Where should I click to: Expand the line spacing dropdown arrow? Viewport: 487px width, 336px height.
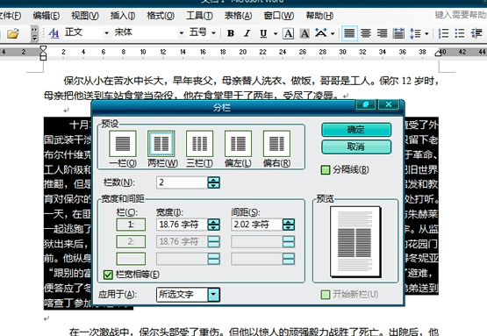pyautogui.click(x=426, y=33)
